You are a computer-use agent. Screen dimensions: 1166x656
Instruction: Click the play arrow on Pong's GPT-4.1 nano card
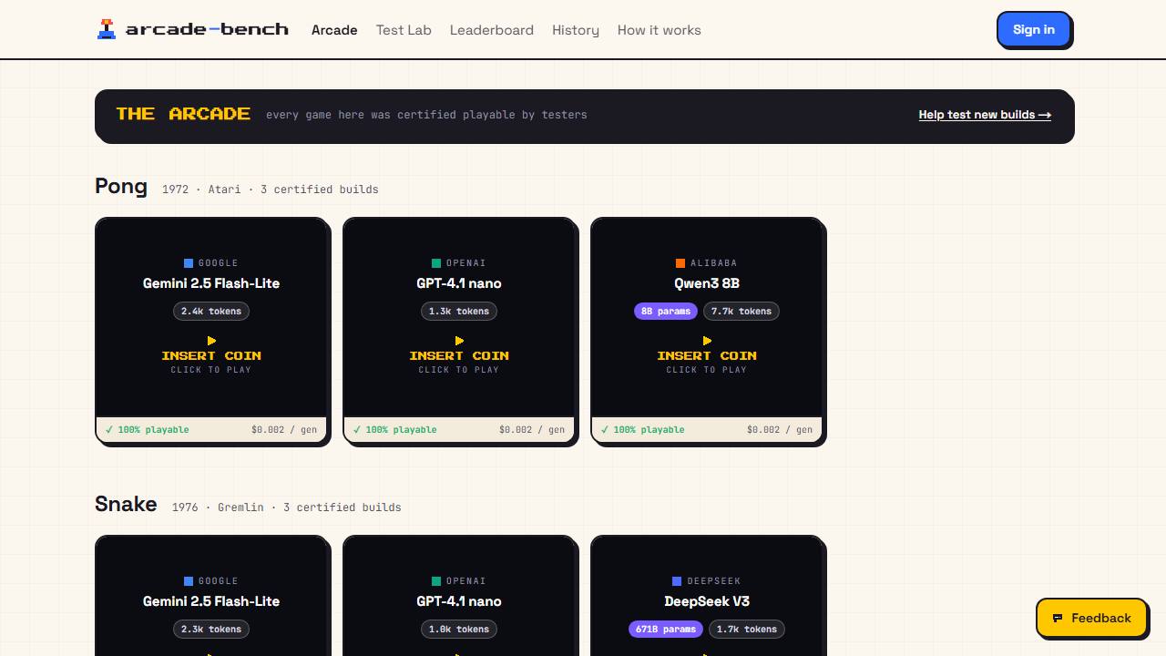tap(459, 341)
